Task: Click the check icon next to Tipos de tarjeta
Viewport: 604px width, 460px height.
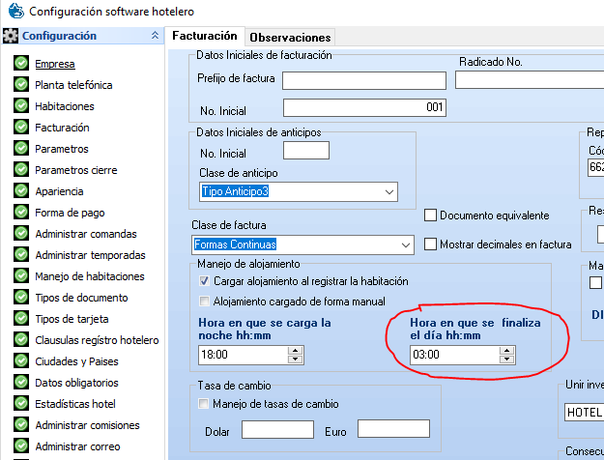Action: [21, 319]
